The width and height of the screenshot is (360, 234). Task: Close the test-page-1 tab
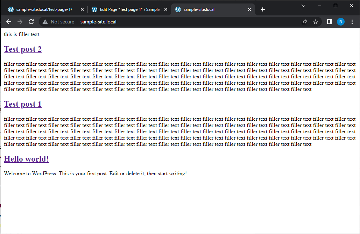click(82, 9)
